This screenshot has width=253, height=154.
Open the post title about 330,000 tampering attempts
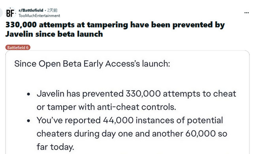(x=115, y=29)
